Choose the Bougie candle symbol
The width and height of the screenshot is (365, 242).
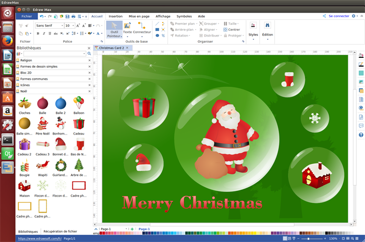(25, 167)
